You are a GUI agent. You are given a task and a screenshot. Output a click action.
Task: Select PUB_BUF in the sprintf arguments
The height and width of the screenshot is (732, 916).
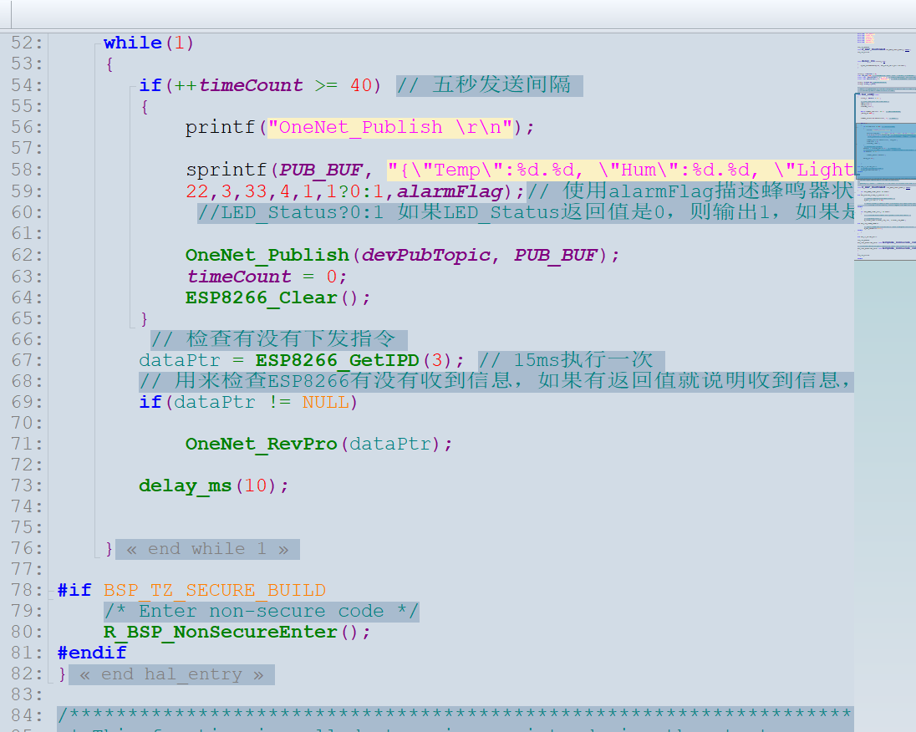(321, 170)
